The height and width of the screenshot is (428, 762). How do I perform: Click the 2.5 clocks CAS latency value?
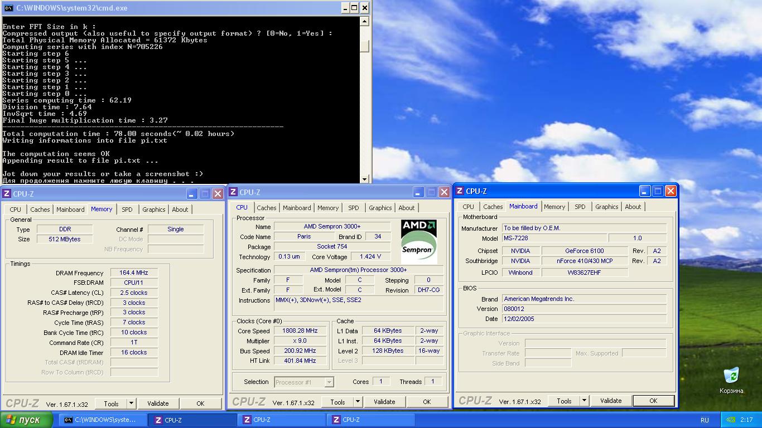(x=134, y=293)
